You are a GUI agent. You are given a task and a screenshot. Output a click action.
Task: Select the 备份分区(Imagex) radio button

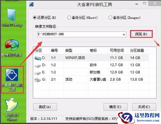click(110, 17)
